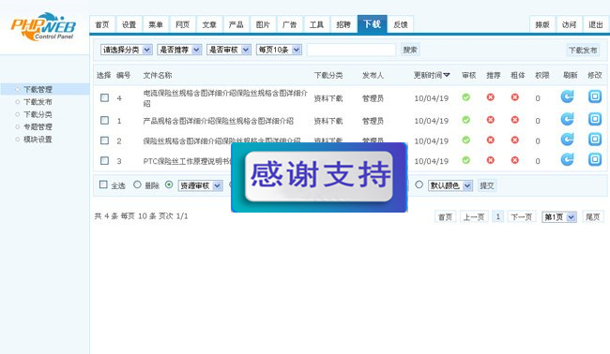Open the 是否审核 filter dropdown
This screenshot has width=610, height=354.
[x=229, y=50]
